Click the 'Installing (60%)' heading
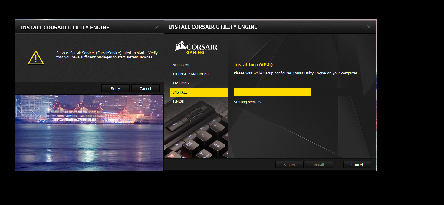The height and width of the screenshot is (205, 444). [x=253, y=64]
